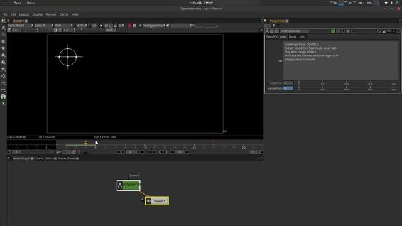Click the overlay color button beside green swatch
The width and height of the screenshot is (402, 226).
coord(339,31)
